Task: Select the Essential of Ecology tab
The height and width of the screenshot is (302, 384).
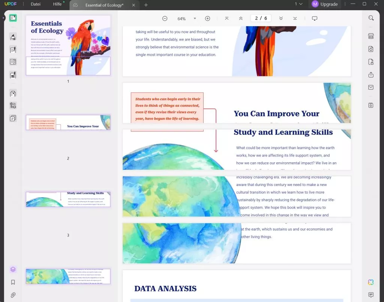Action: pyautogui.click(x=104, y=5)
